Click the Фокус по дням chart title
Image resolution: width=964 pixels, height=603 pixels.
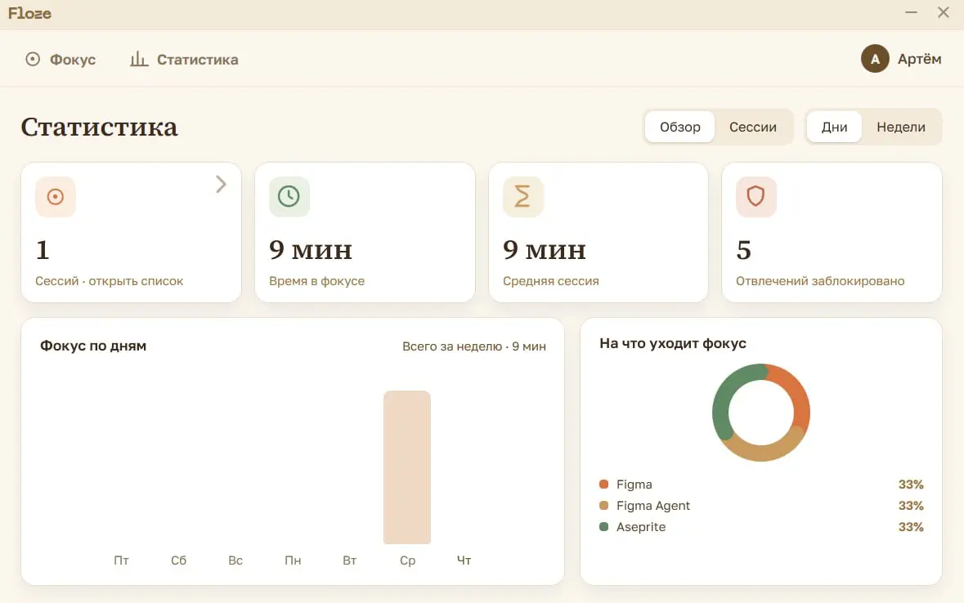click(93, 346)
